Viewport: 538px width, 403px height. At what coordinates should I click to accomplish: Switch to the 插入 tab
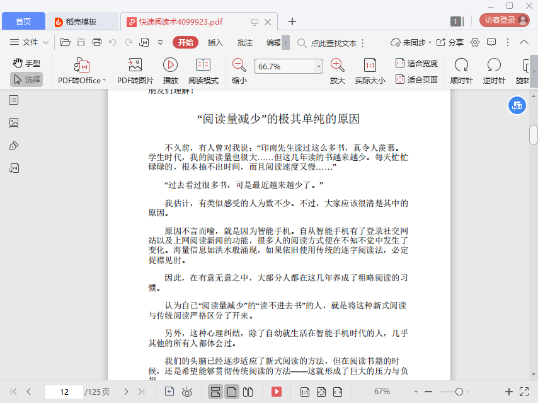(x=215, y=43)
